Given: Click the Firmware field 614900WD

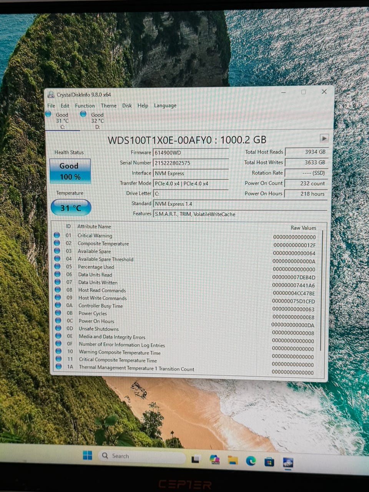Looking at the screenshot, I should coord(191,153).
